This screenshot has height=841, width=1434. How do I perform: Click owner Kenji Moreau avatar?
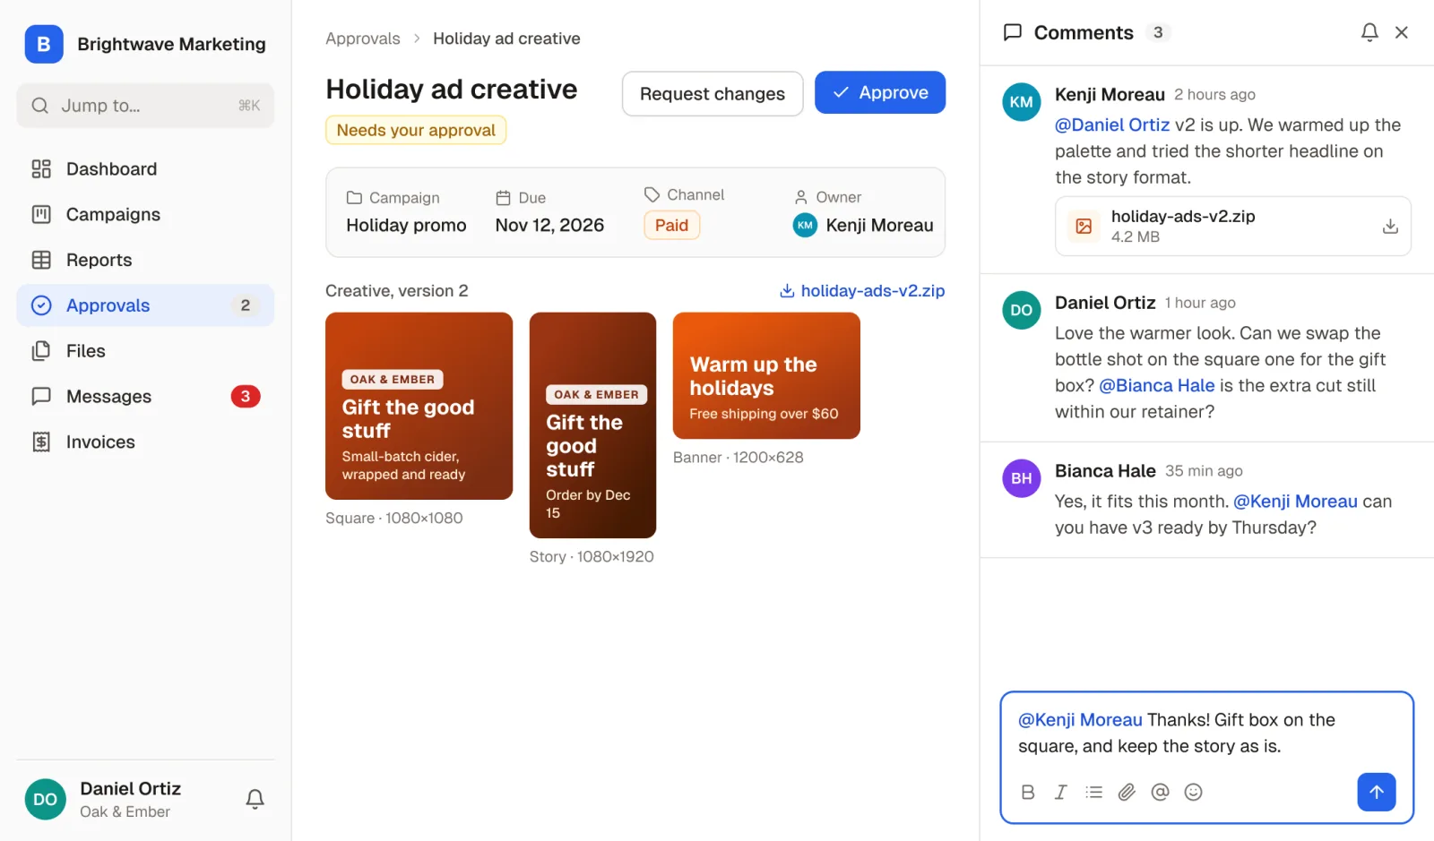(x=805, y=226)
